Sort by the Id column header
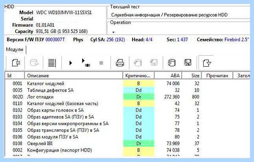This screenshot has height=162, width=254. pos(14,76)
